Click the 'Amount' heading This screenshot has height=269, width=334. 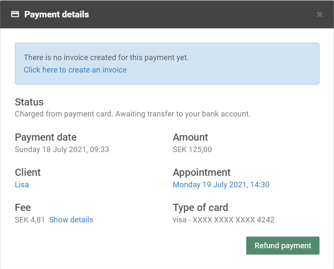click(x=190, y=137)
